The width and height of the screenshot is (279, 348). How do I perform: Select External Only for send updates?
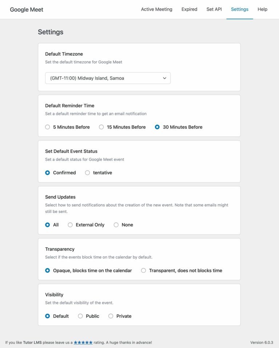[70, 224]
